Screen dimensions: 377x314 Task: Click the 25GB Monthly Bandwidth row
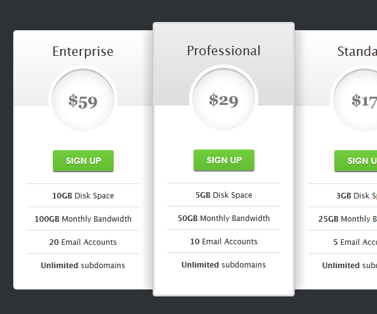[x=342, y=219]
